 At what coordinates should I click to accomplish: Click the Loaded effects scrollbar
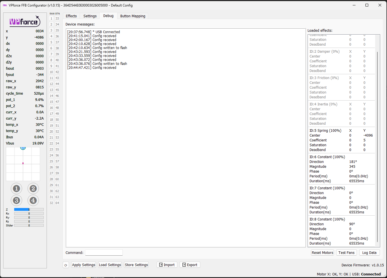coord(377,147)
